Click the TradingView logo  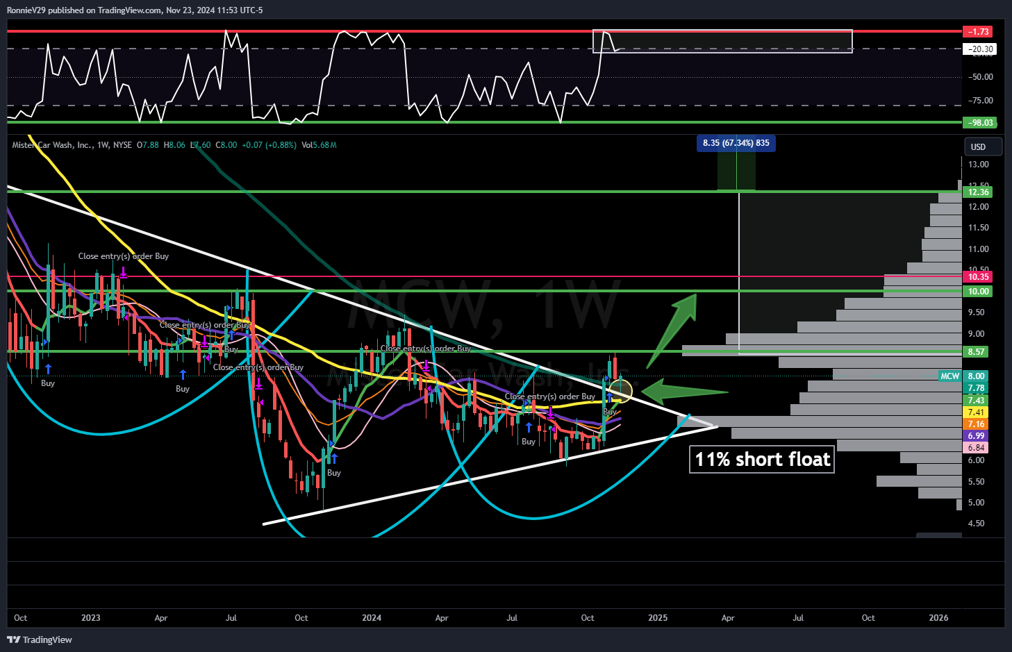click(x=40, y=640)
